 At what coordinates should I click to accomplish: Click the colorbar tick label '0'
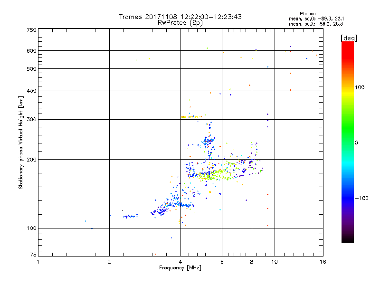[356, 143]
